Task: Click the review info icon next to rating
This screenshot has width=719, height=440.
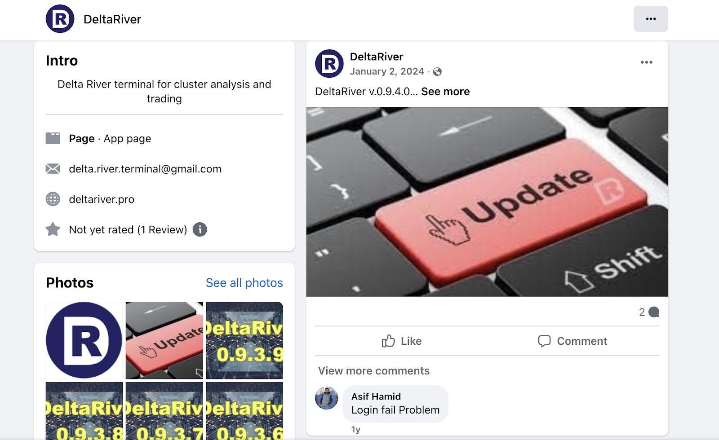Action: pos(200,229)
